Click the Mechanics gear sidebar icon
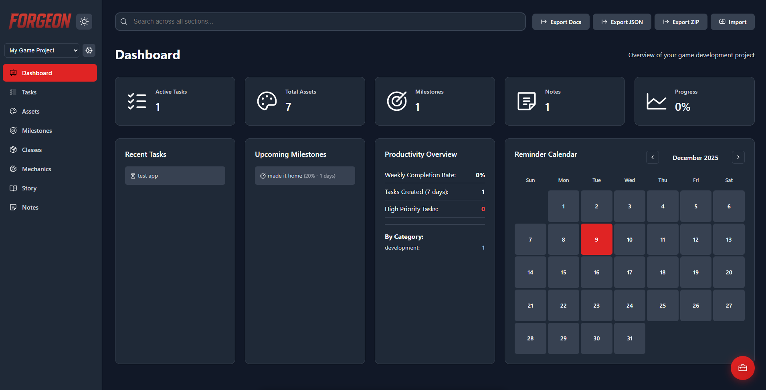The width and height of the screenshot is (766, 390). [x=13, y=169]
